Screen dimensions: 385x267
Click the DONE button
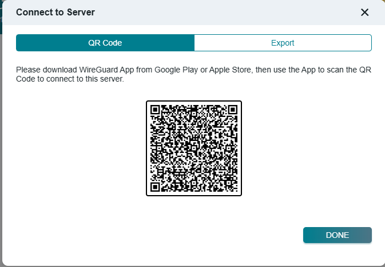[x=338, y=235]
